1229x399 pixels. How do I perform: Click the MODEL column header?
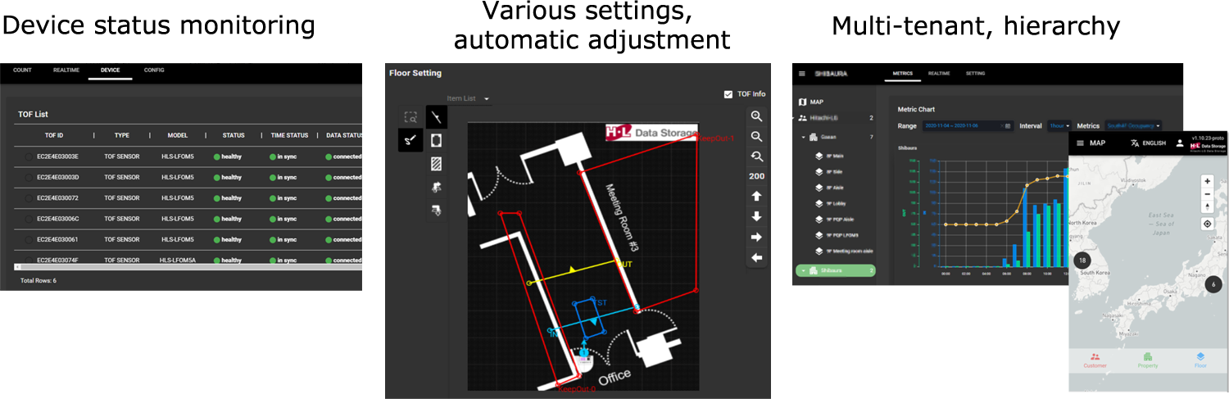[x=177, y=135]
